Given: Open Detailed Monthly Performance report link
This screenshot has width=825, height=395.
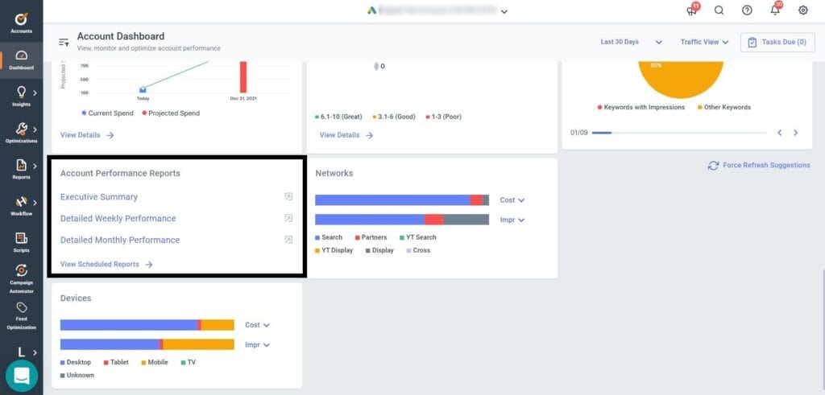Looking at the screenshot, I should click(120, 240).
